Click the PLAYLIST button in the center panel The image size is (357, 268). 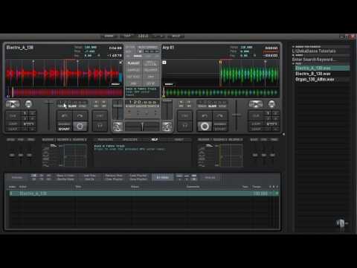tap(133, 63)
